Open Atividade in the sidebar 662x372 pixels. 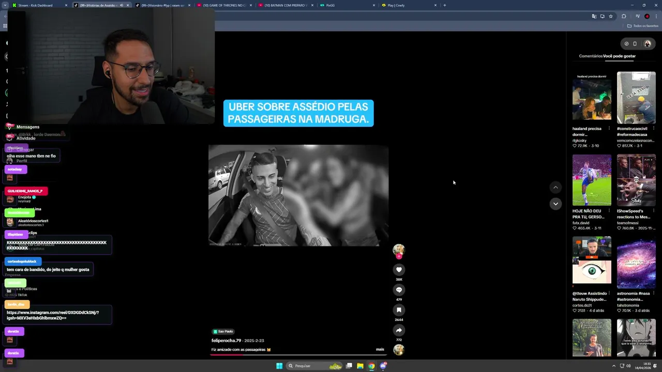26,138
